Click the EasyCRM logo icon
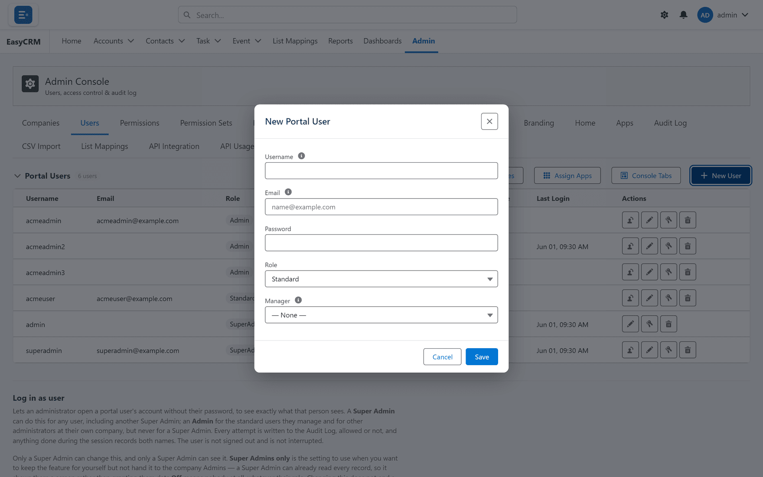Screen dimensions: 763x477 click(23, 15)
